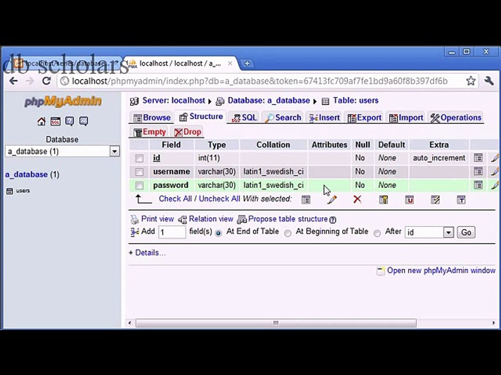501x375 pixels.
Task: Browse selected fields icon after With selected
Action: tap(306, 199)
